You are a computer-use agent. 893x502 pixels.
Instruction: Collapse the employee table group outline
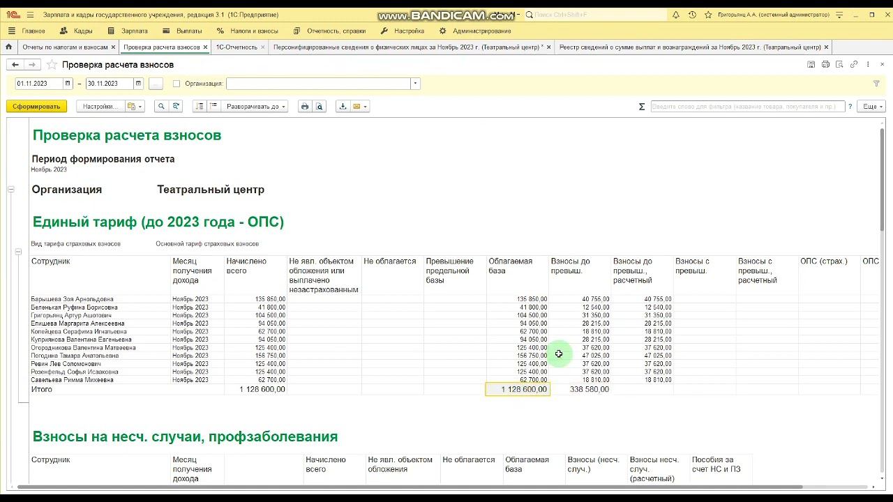pos(18,252)
